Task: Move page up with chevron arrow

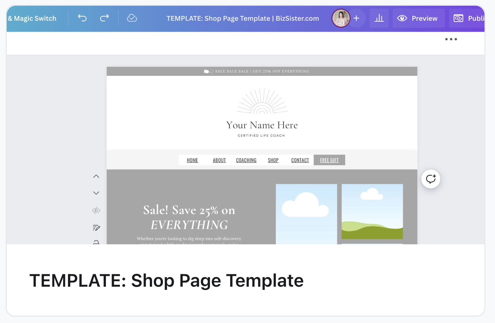Action: (96, 176)
